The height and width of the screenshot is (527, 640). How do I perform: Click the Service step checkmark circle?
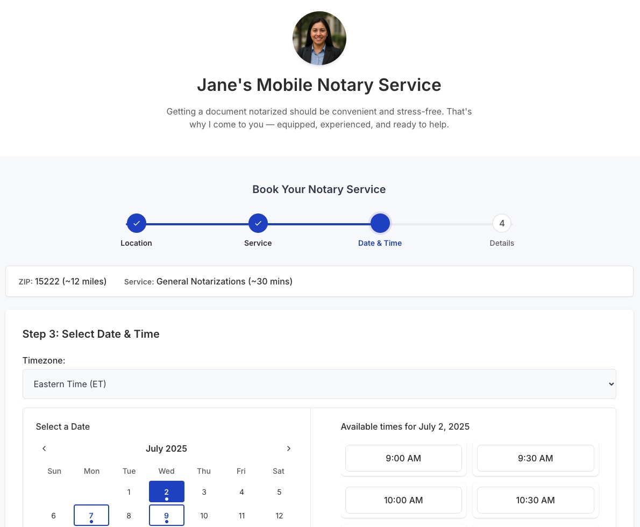(x=258, y=223)
